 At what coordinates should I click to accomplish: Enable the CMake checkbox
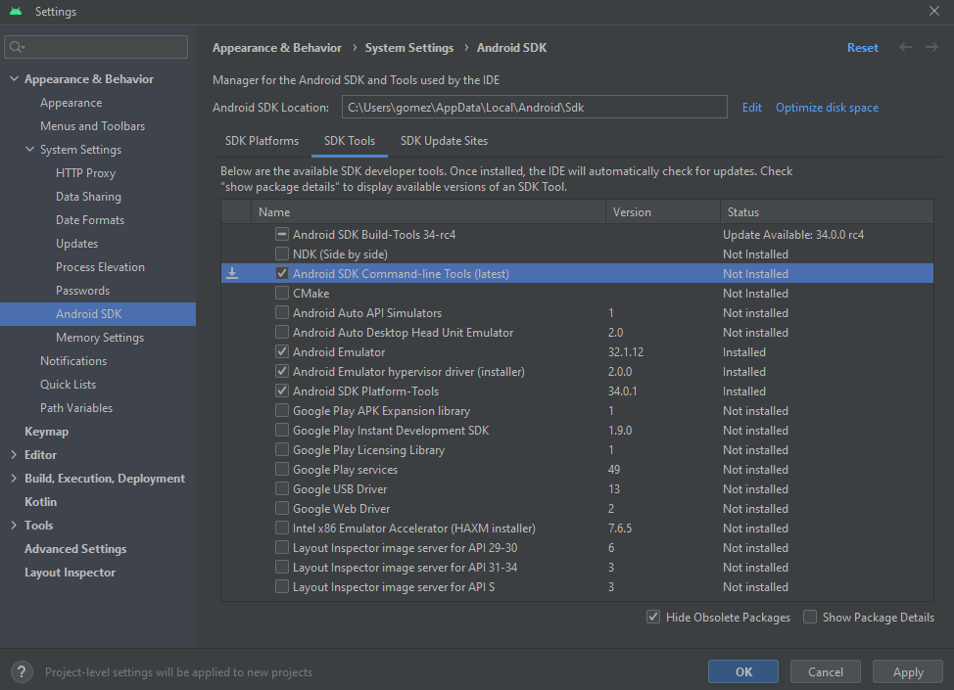(282, 293)
